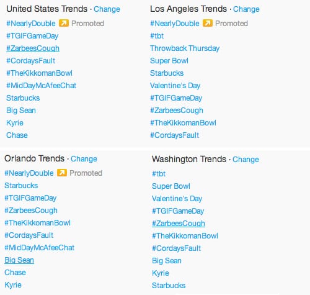Open Throwback Thursday trend in Los Angeles
The height and width of the screenshot is (295, 310).
pos(185,48)
